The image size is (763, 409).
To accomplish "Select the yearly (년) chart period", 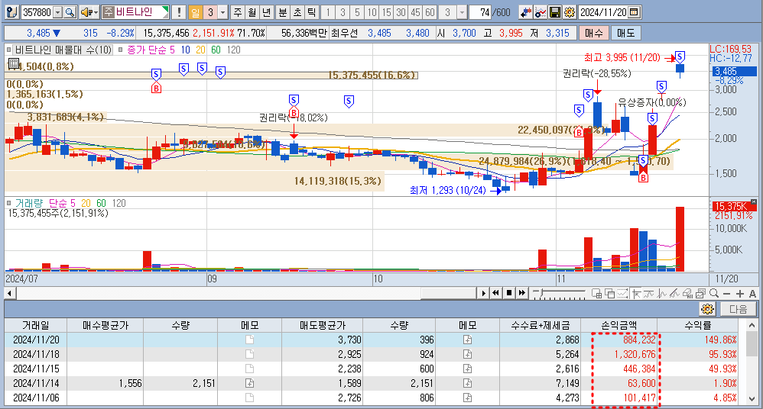I will (266, 12).
